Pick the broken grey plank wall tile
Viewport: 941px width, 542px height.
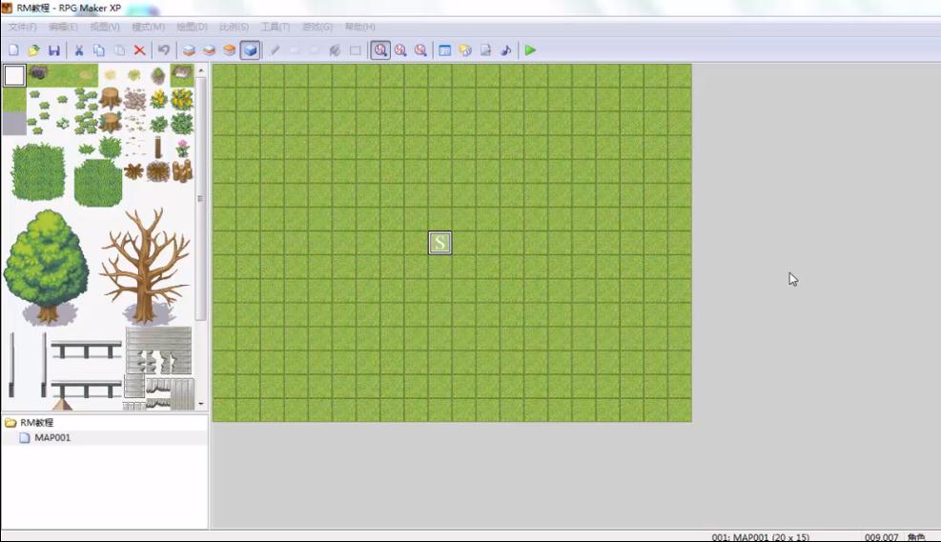tap(158, 351)
